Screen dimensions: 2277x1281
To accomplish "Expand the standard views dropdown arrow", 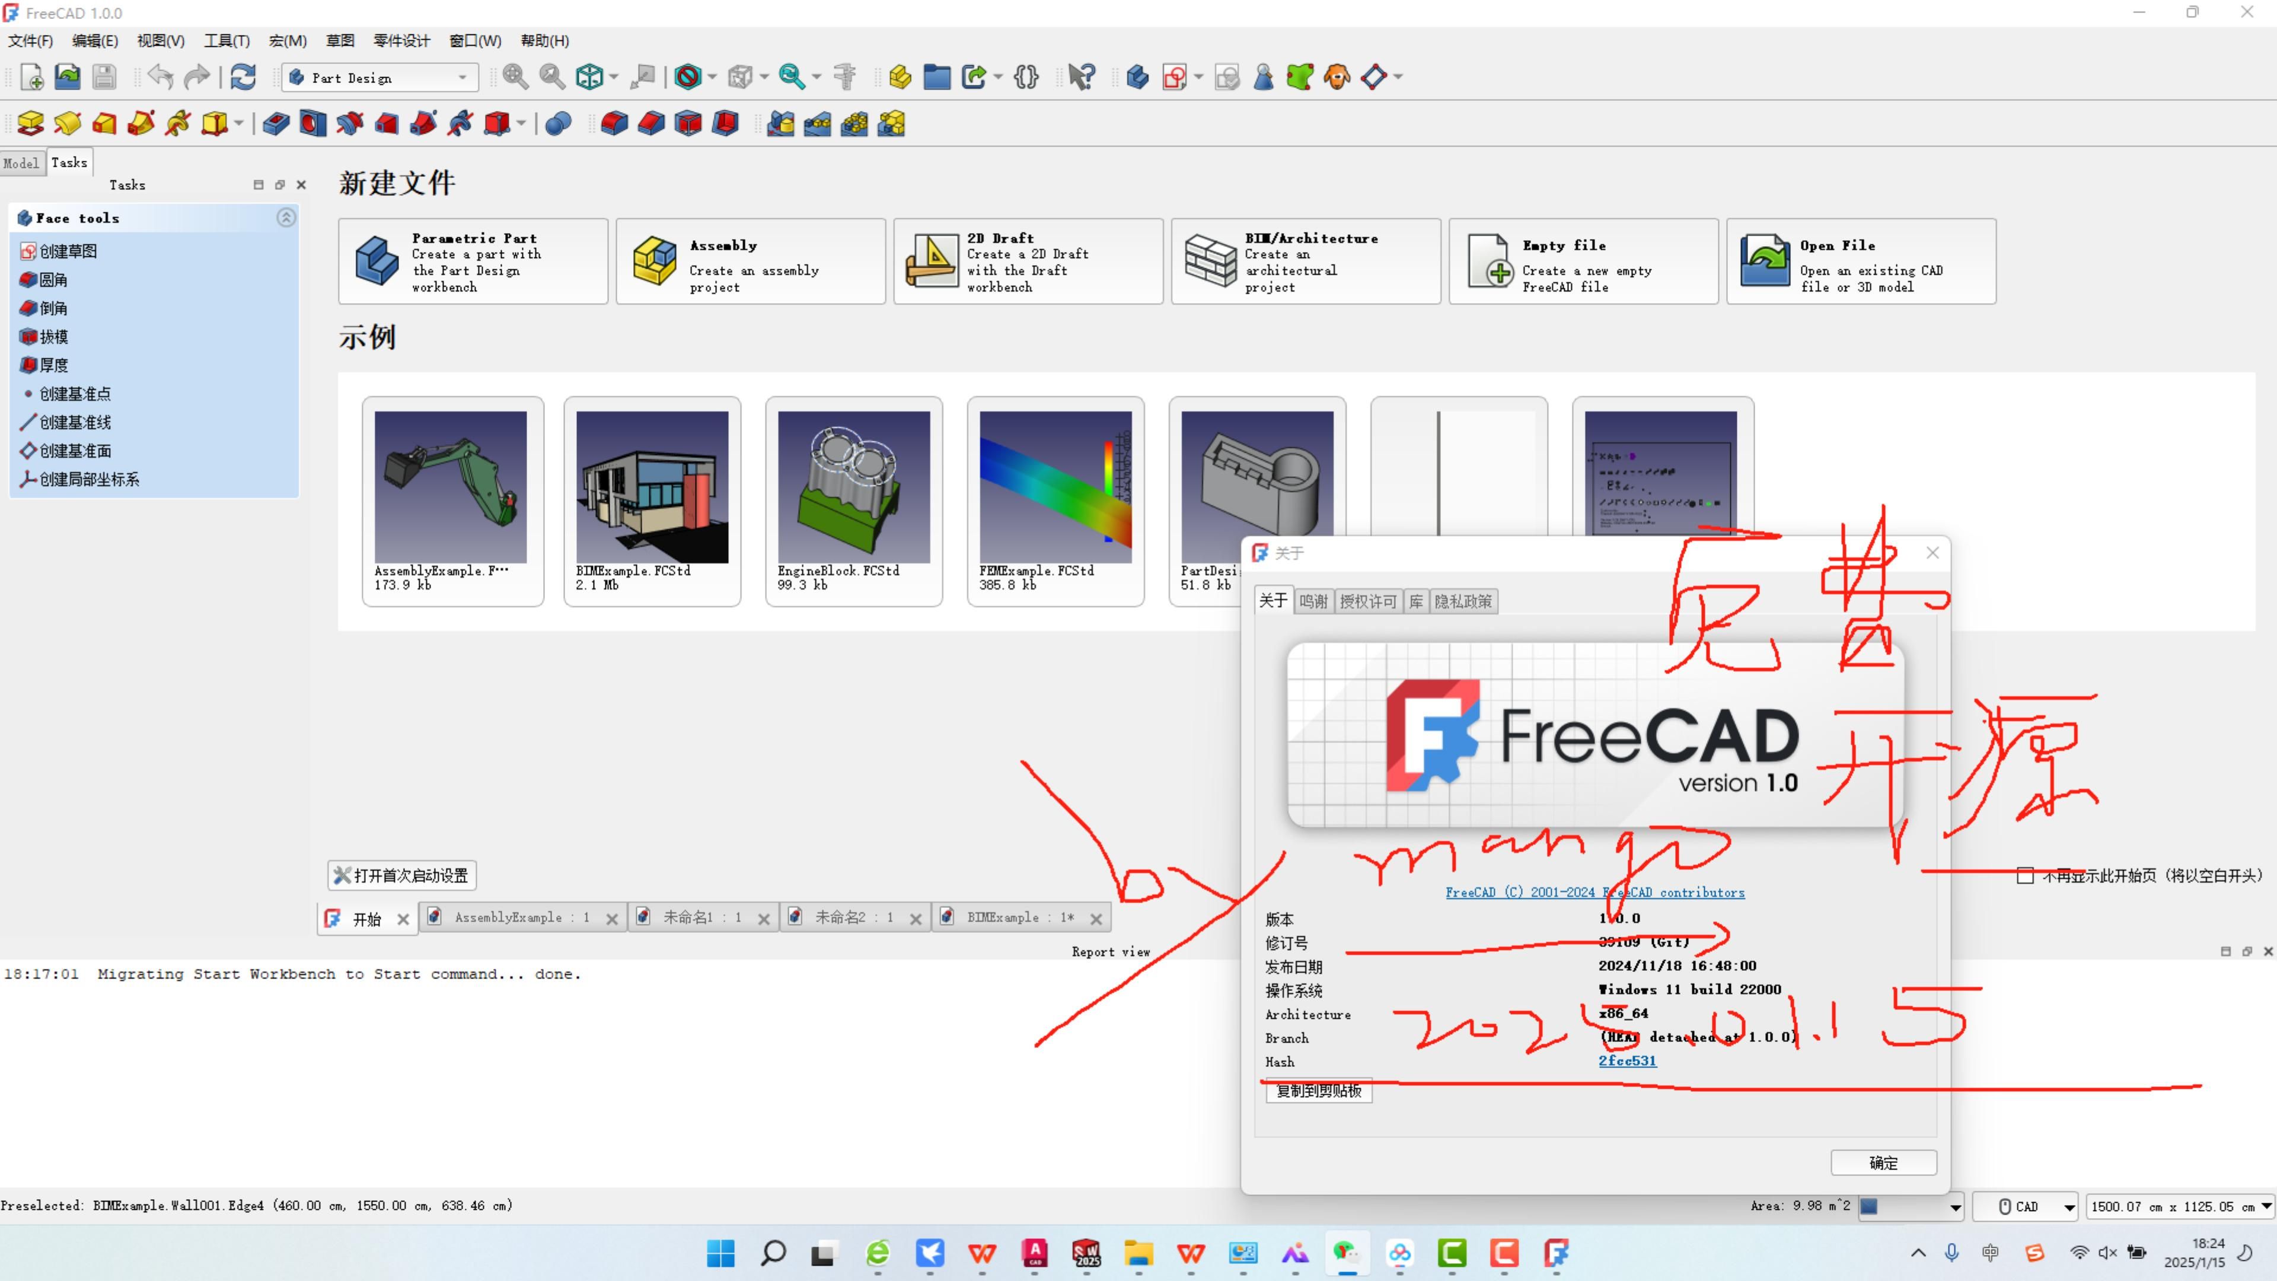I will point(613,78).
